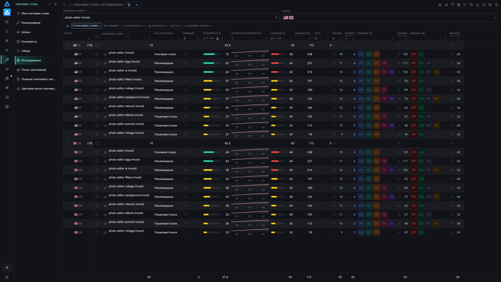Collapse the GB group rows
Screen dimensions: 501x282
67,143
